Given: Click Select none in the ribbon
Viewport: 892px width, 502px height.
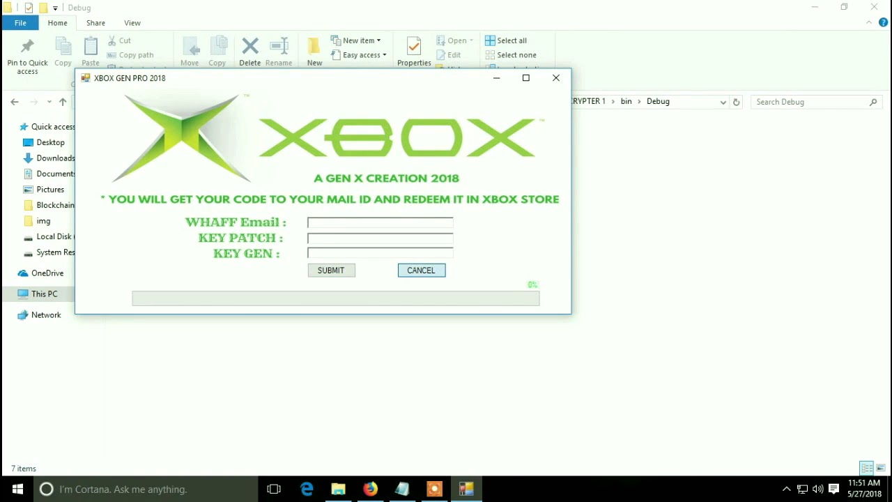Looking at the screenshot, I should 511,55.
